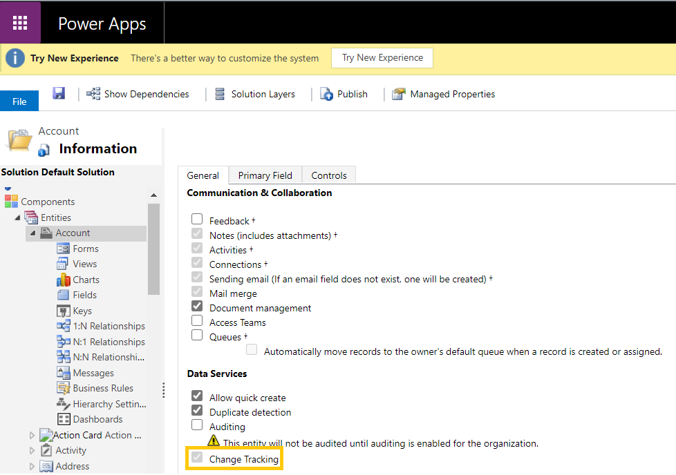Select the Keys item under Account
Screen dimensions: 676x475
coord(82,311)
